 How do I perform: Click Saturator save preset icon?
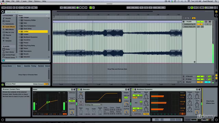pyautogui.click(x=128, y=90)
